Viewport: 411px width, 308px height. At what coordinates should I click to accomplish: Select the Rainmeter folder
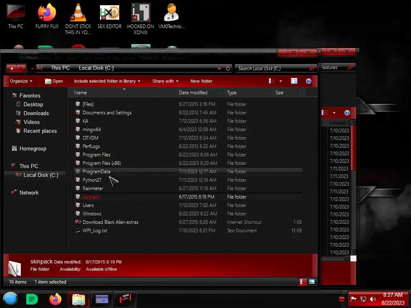(x=188, y=188)
